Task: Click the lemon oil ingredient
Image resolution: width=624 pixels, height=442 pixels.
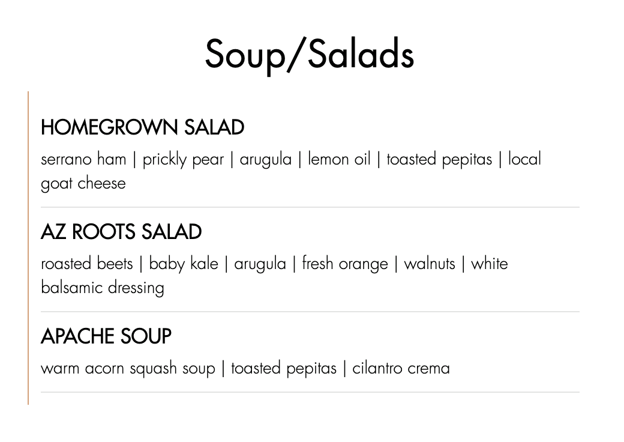Action: tap(339, 159)
